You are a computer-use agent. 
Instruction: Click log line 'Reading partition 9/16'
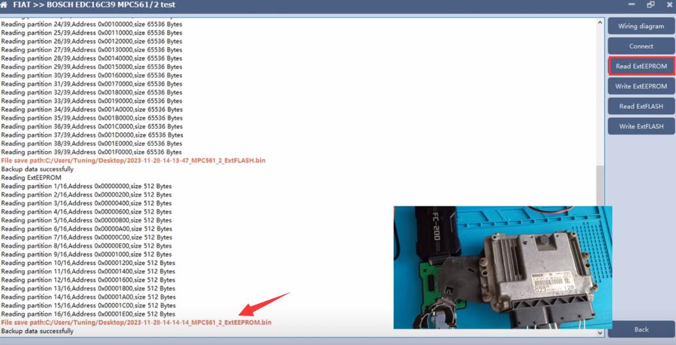click(x=86, y=255)
